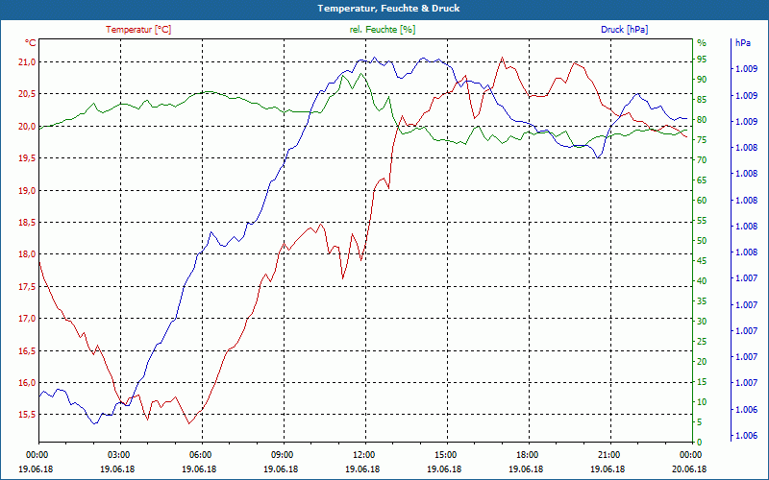
Task: Click the green humidity axis value "85"
Action: (x=702, y=100)
